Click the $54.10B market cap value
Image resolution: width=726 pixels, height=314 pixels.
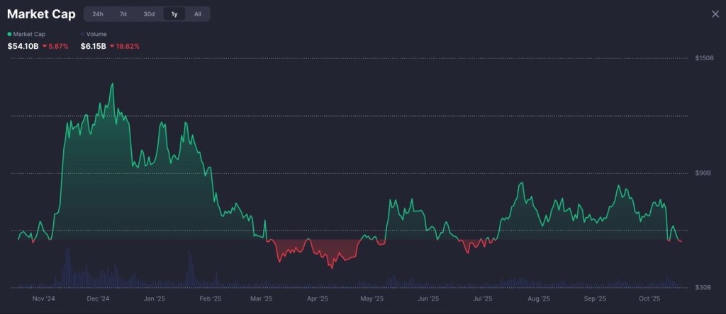pos(23,46)
